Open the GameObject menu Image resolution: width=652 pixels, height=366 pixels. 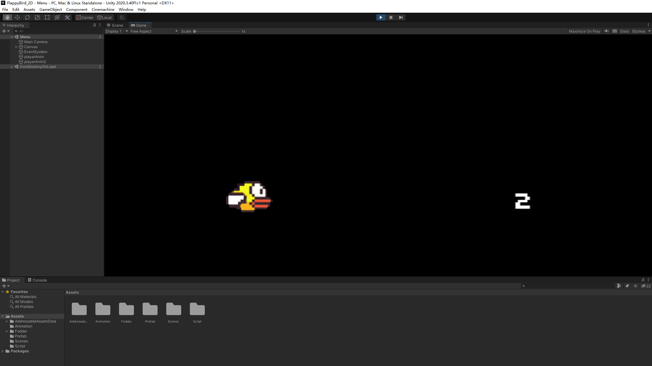[x=51, y=9]
